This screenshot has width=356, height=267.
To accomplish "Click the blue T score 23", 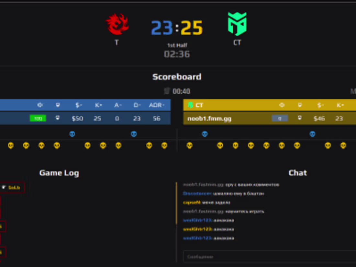I will (162, 28).
